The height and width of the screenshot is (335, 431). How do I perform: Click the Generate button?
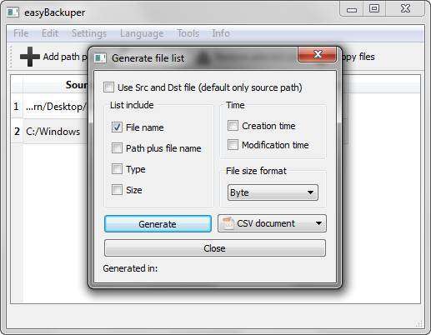click(x=158, y=224)
